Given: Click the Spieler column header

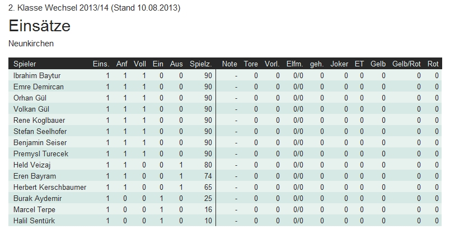Looking at the screenshot, I should tap(25, 64).
